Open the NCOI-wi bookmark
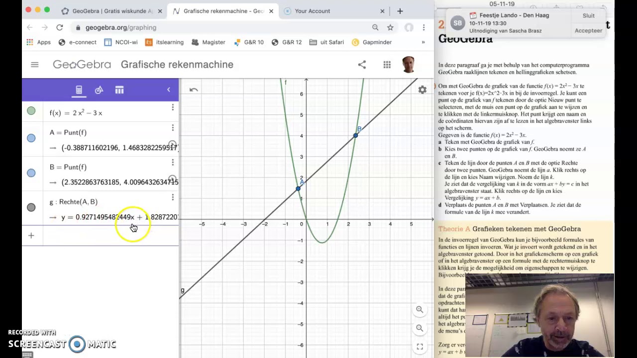The height and width of the screenshot is (358, 637). [x=120, y=42]
